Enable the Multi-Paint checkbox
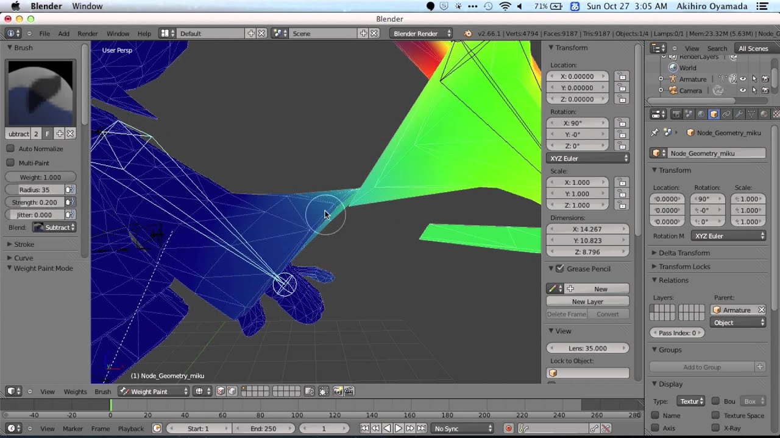Viewport: 780px width, 438px height. coord(10,162)
